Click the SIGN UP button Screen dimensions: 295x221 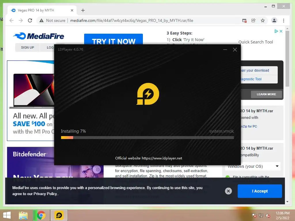click(27, 47)
